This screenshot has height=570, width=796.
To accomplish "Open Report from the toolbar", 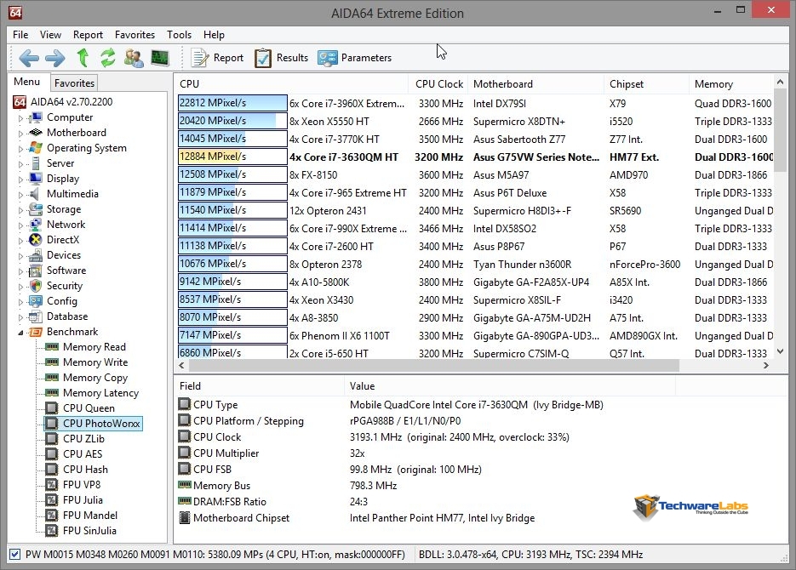I will pyautogui.click(x=217, y=58).
